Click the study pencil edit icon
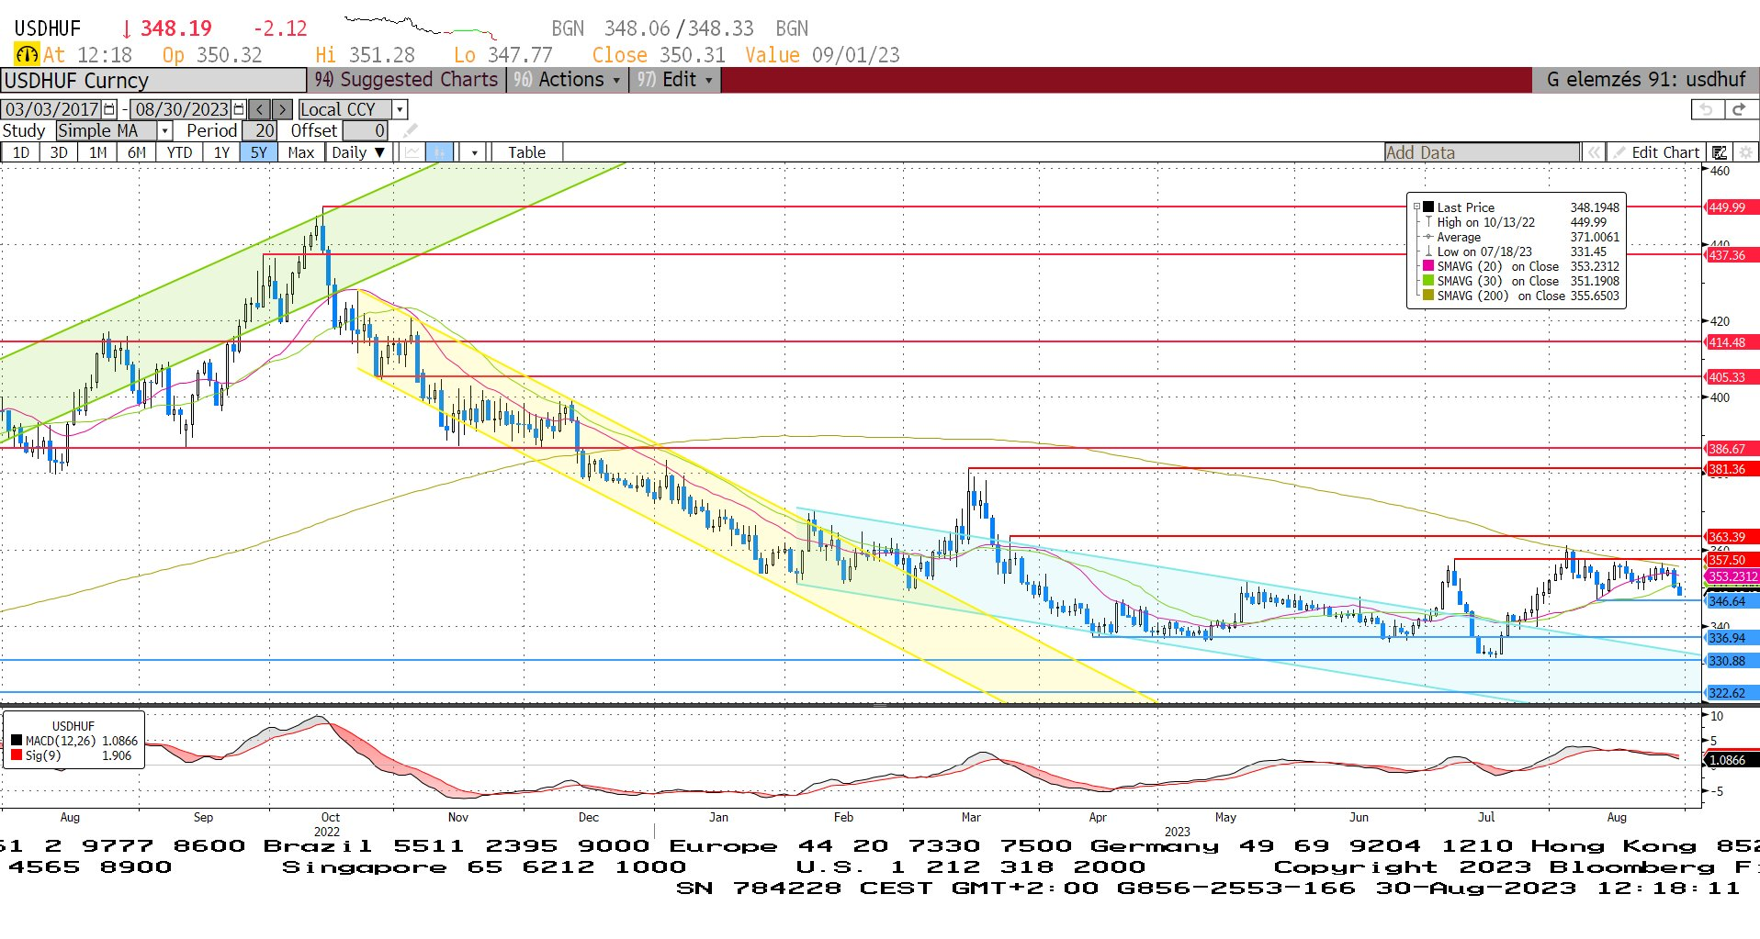The height and width of the screenshot is (939, 1760). 410,130
